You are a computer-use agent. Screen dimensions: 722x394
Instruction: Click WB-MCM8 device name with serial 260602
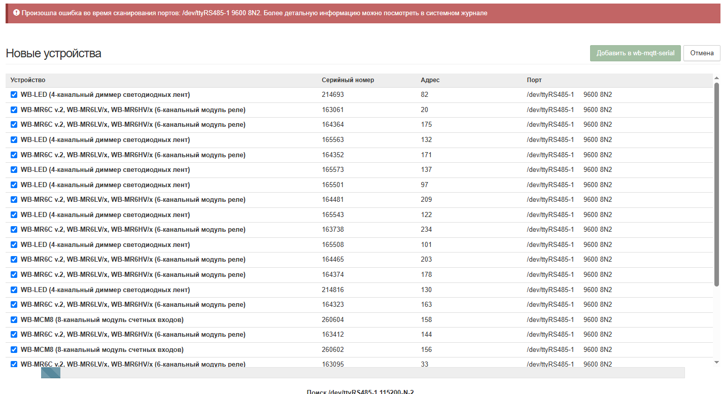pos(102,349)
